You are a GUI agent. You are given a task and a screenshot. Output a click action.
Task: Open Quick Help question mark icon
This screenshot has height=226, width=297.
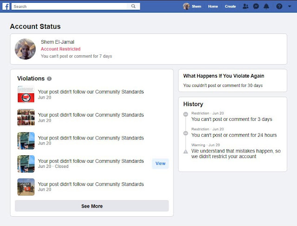point(279,6)
